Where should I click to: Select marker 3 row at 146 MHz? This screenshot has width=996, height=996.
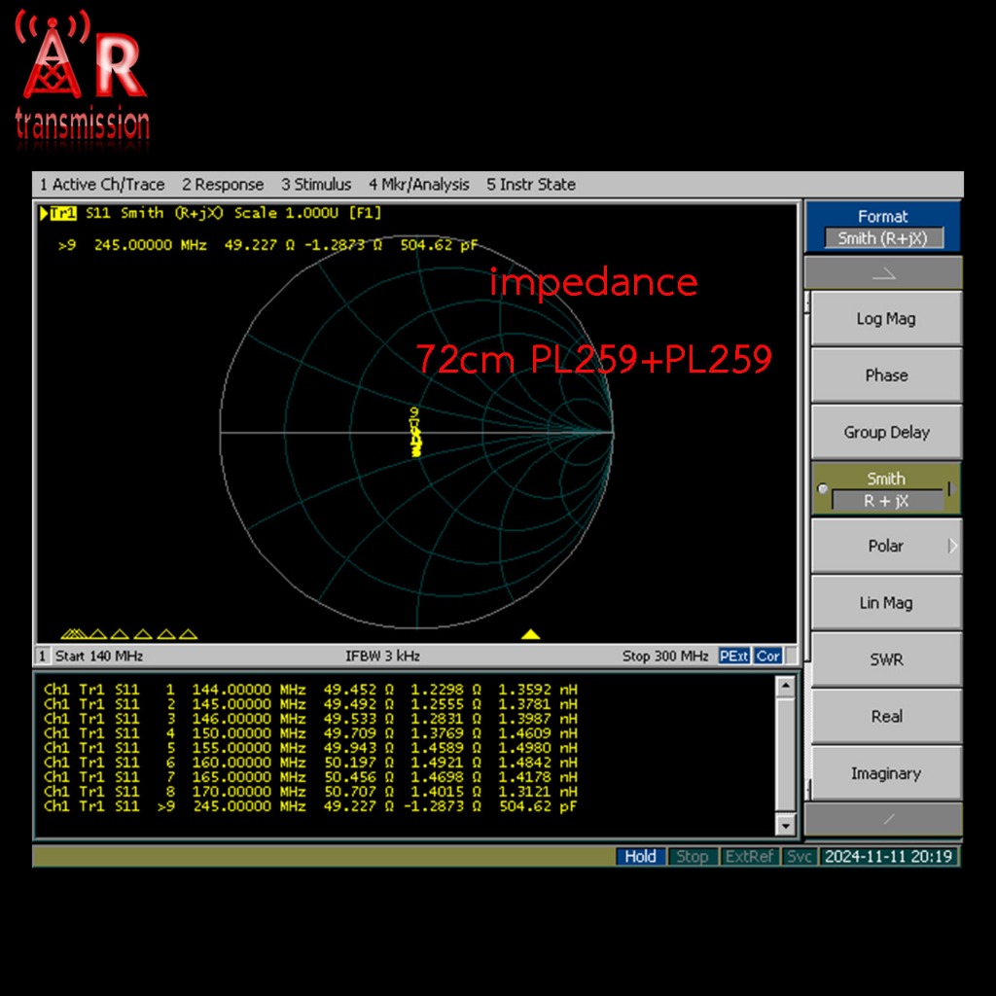pyautogui.click(x=310, y=719)
